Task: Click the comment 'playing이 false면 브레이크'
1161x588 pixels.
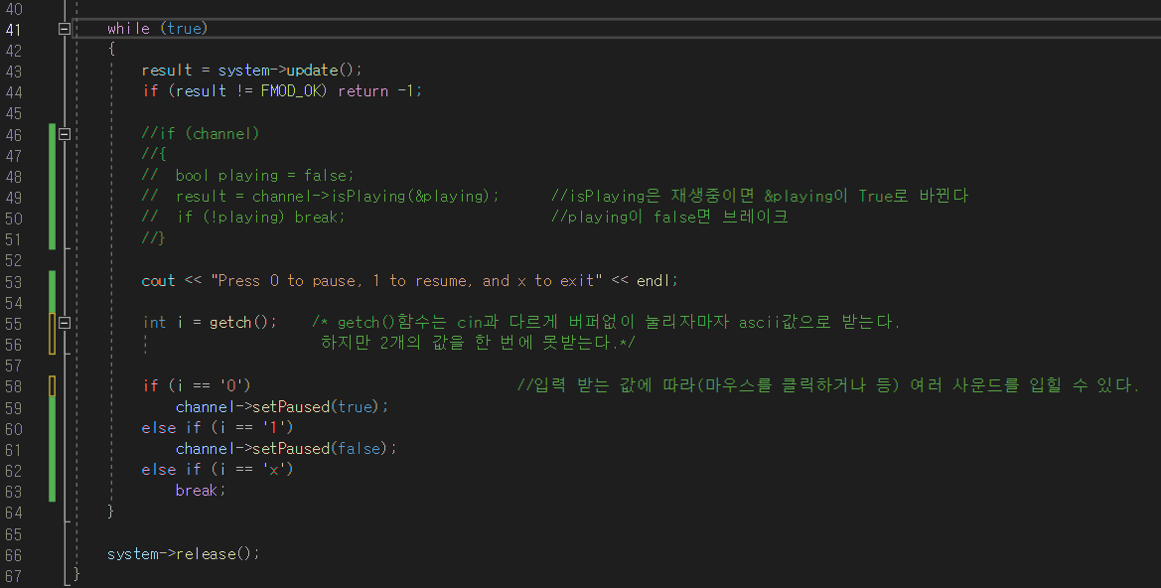Action: pyautogui.click(x=669, y=217)
